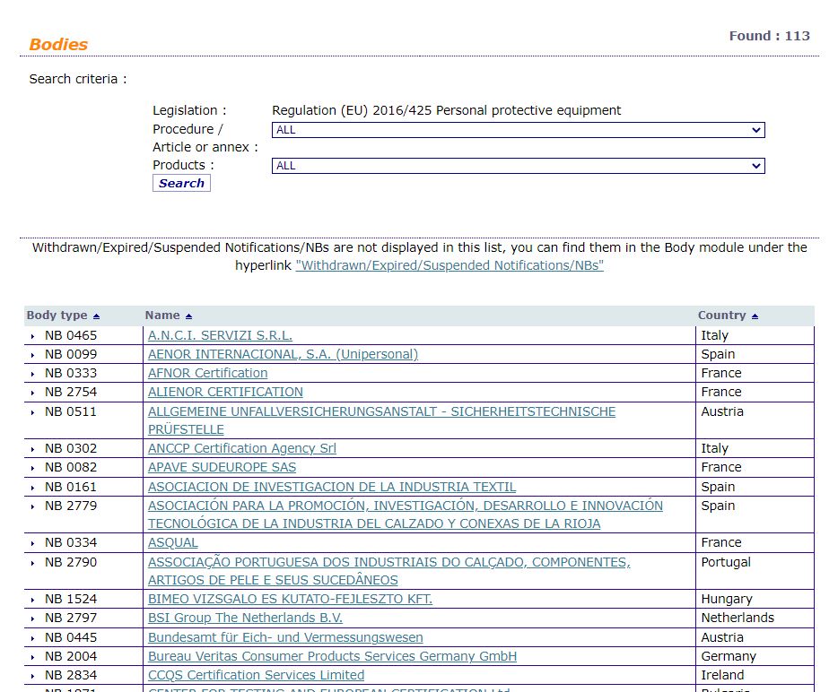Open Withdrawn/Expired/Suspended Notifications/NBs link
The height and width of the screenshot is (692, 838).
(x=449, y=266)
